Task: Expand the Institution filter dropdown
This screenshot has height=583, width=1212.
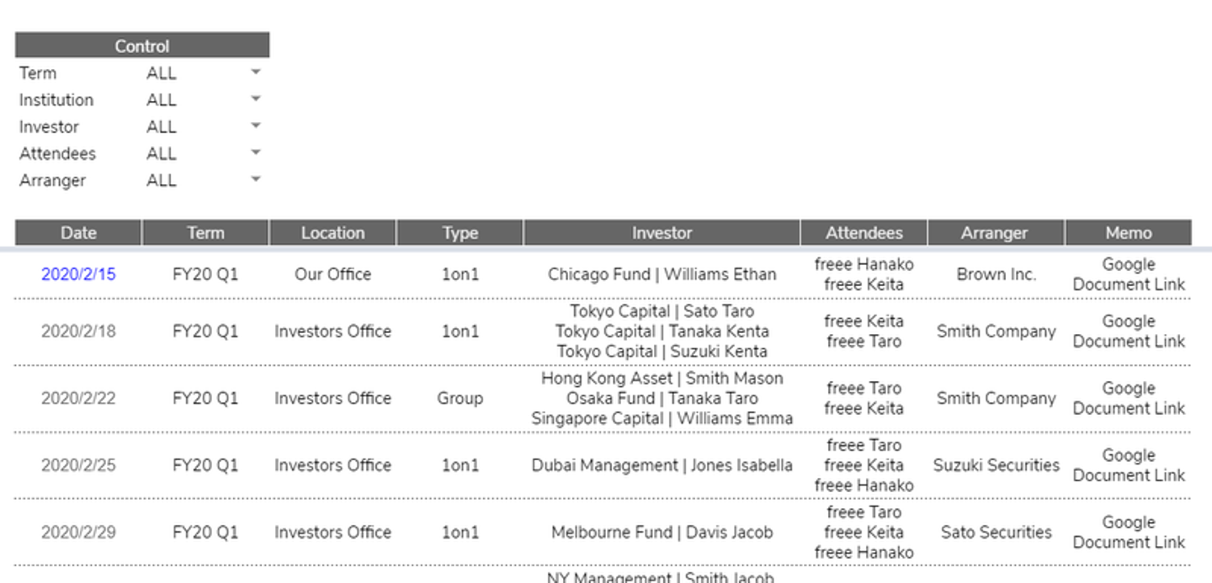Action: tap(256, 100)
